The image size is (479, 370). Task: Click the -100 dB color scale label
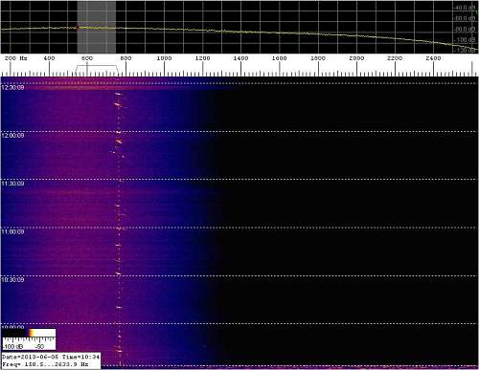[x=12, y=346]
